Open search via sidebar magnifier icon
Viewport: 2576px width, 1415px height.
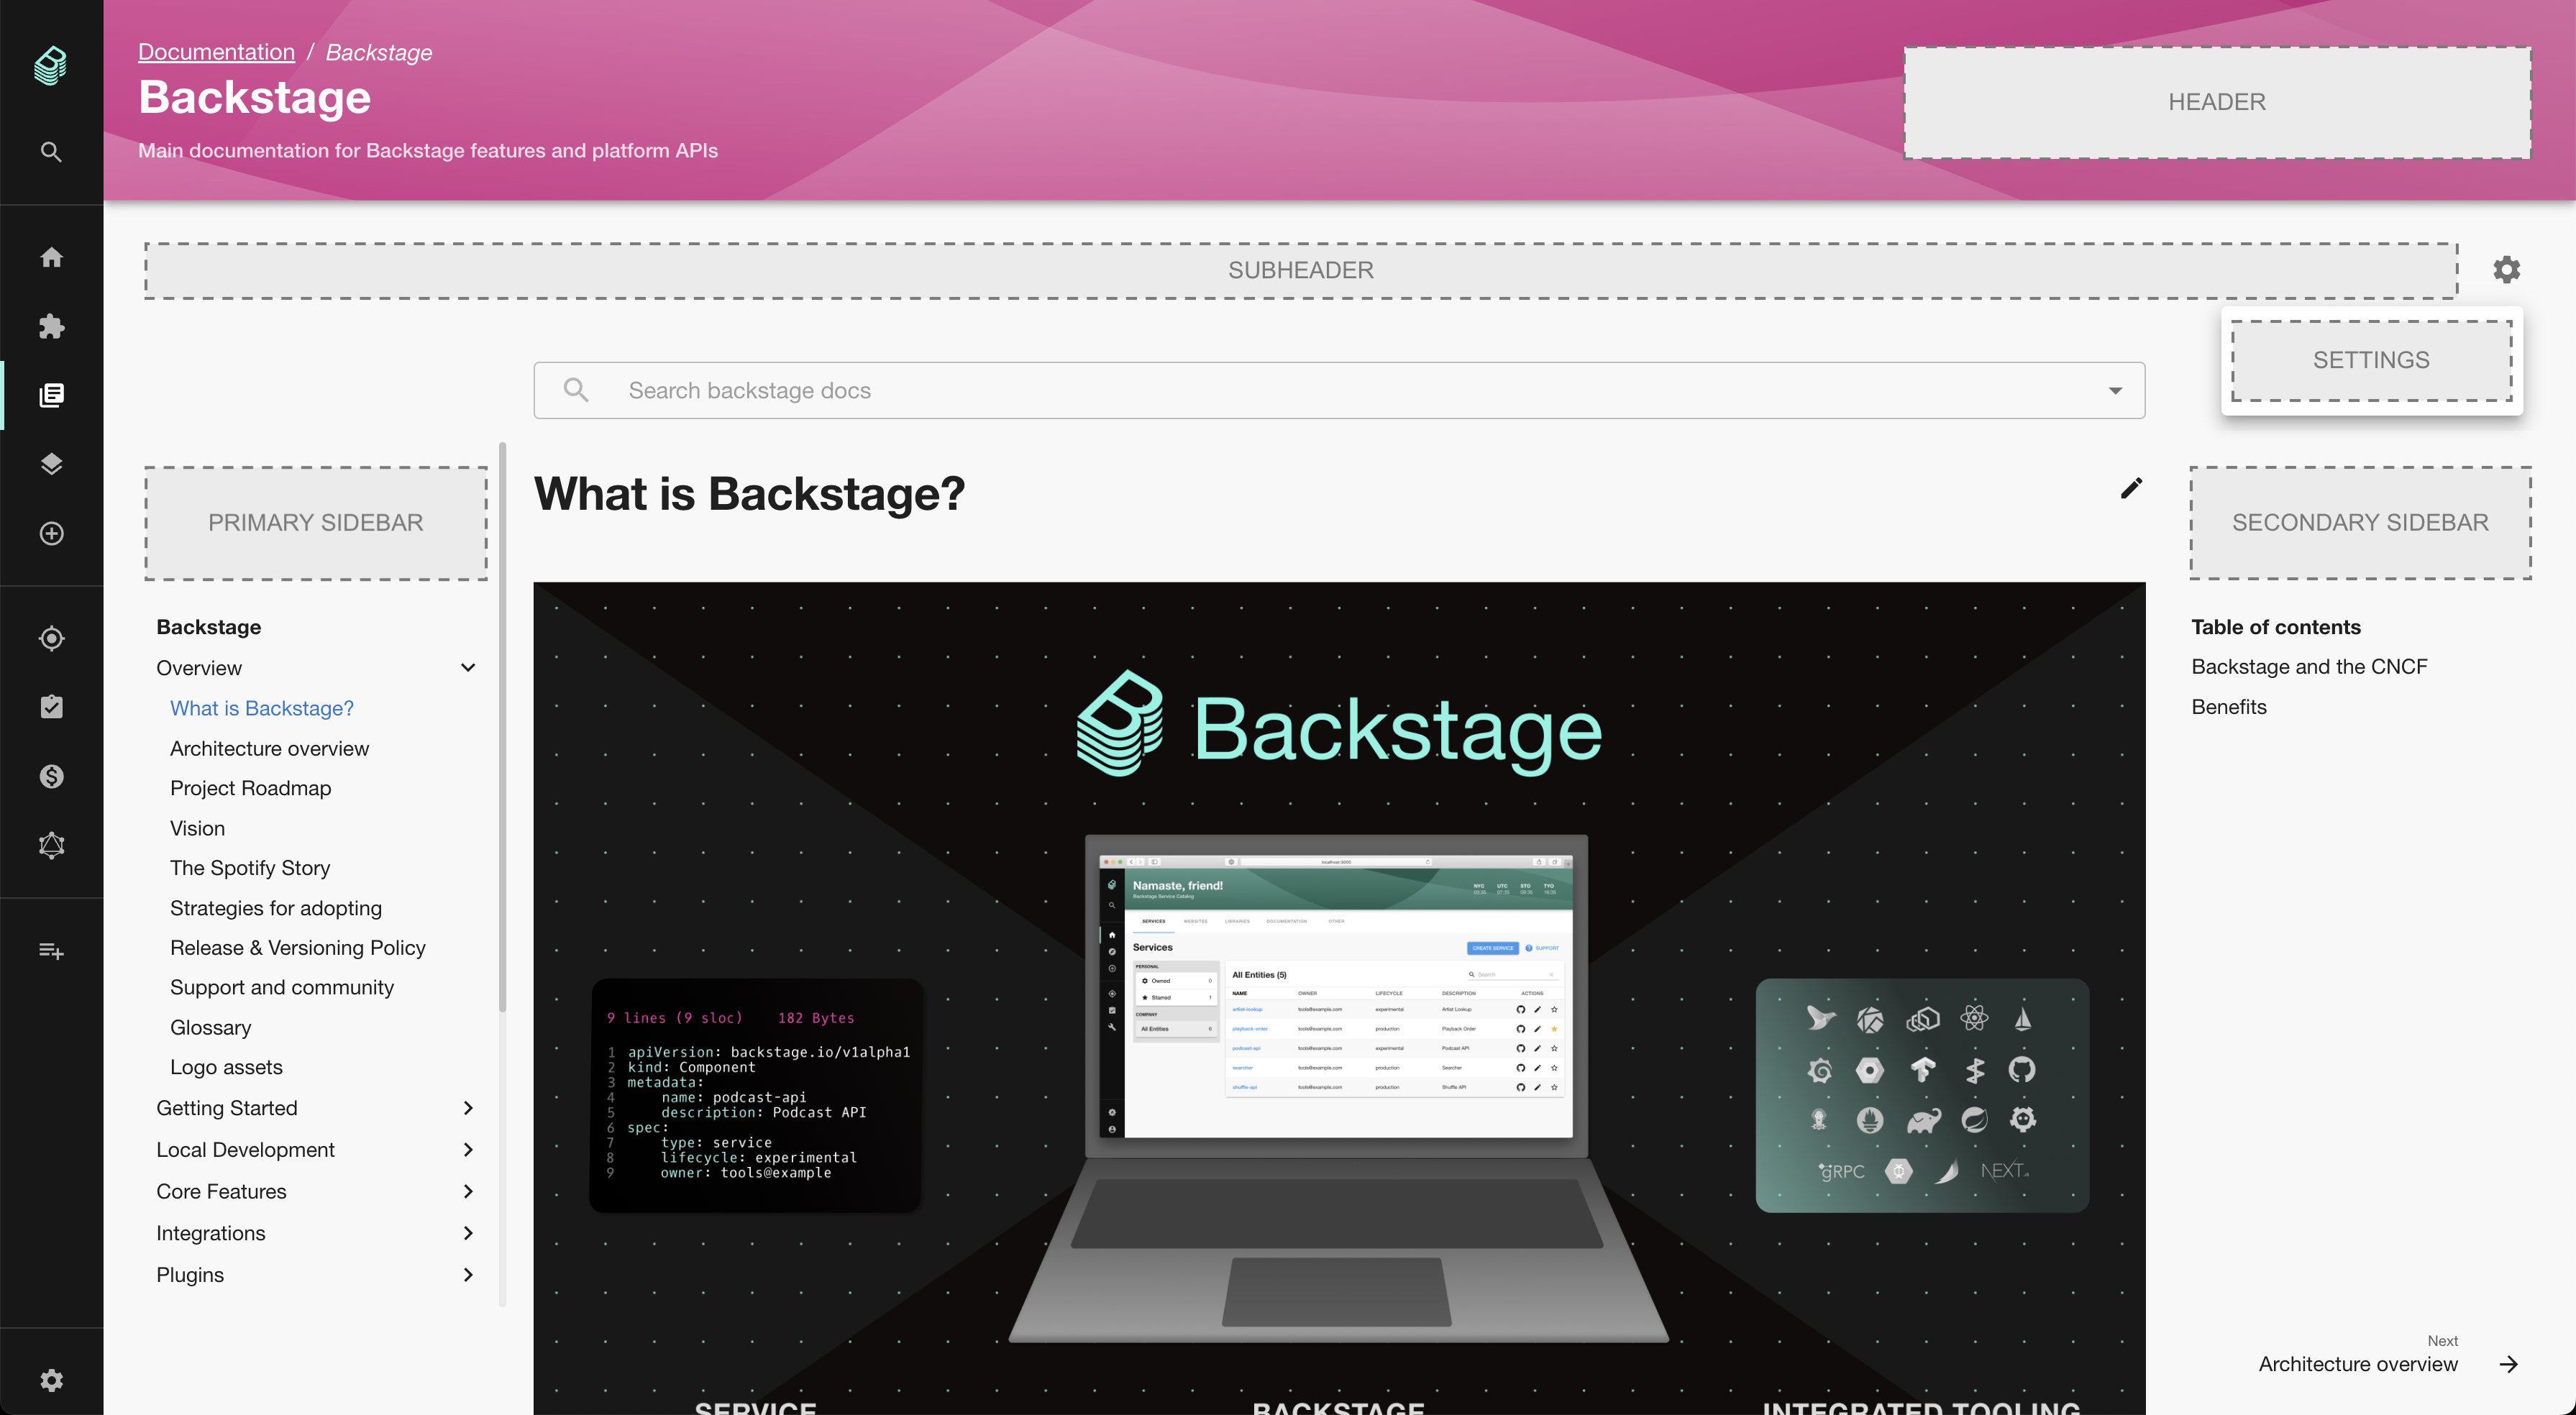(x=51, y=152)
